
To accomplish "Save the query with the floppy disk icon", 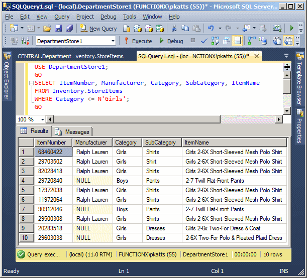I will point(58,28).
